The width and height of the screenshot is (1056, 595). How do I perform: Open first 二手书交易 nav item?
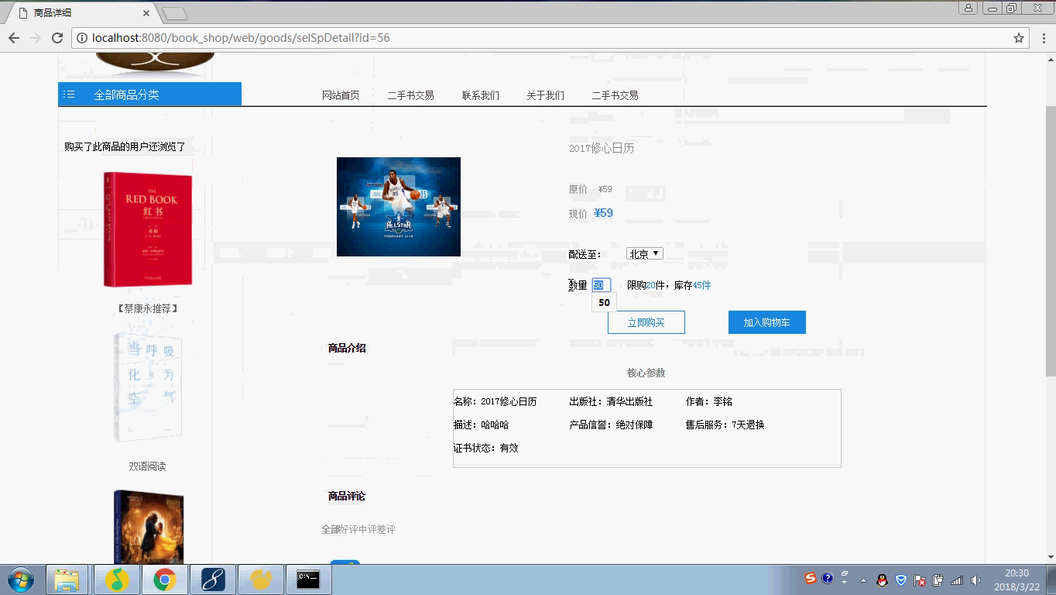pyautogui.click(x=411, y=95)
